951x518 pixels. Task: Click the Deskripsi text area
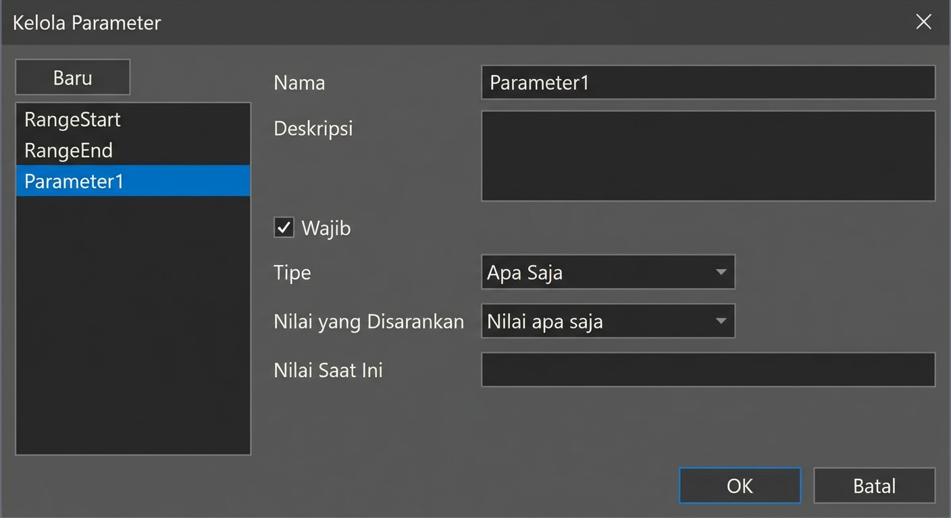(708, 156)
